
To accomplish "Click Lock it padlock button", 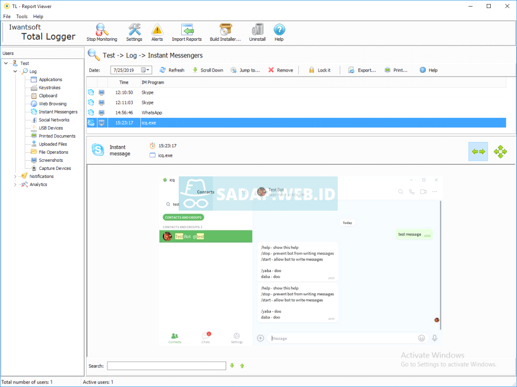I will (x=320, y=70).
